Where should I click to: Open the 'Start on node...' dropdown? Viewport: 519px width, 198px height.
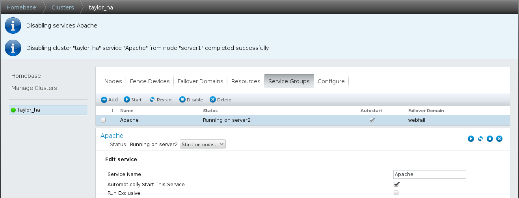coord(203,144)
